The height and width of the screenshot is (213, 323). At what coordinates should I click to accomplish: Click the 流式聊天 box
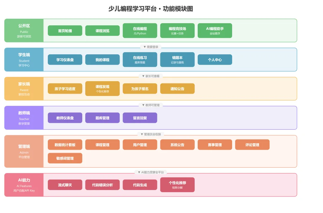click(x=65, y=185)
